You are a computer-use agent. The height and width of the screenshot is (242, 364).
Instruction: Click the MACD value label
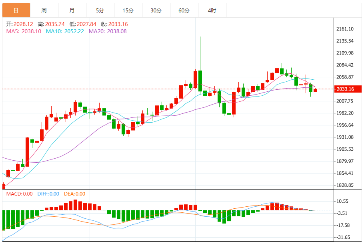click(x=19, y=194)
